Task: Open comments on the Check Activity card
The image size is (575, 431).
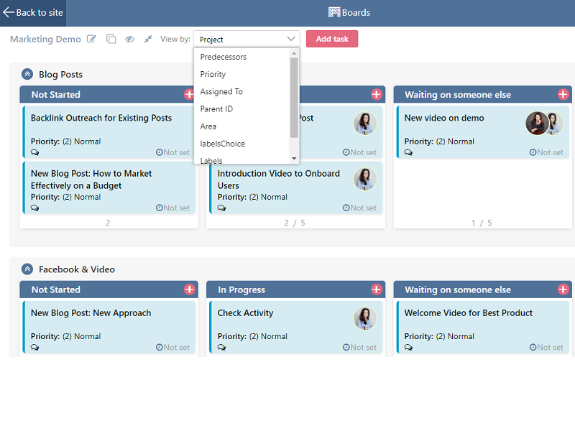Action: pyautogui.click(x=221, y=347)
